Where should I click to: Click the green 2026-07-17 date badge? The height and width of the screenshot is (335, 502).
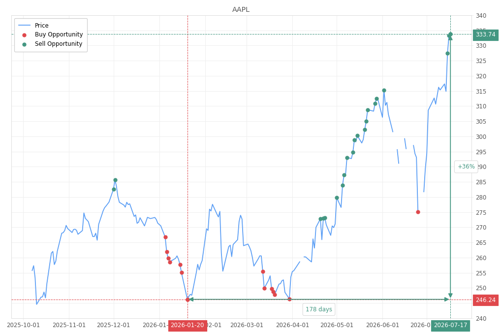(450, 325)
